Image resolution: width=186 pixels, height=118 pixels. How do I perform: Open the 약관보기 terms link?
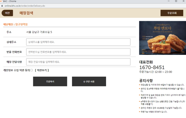(42, 70)
